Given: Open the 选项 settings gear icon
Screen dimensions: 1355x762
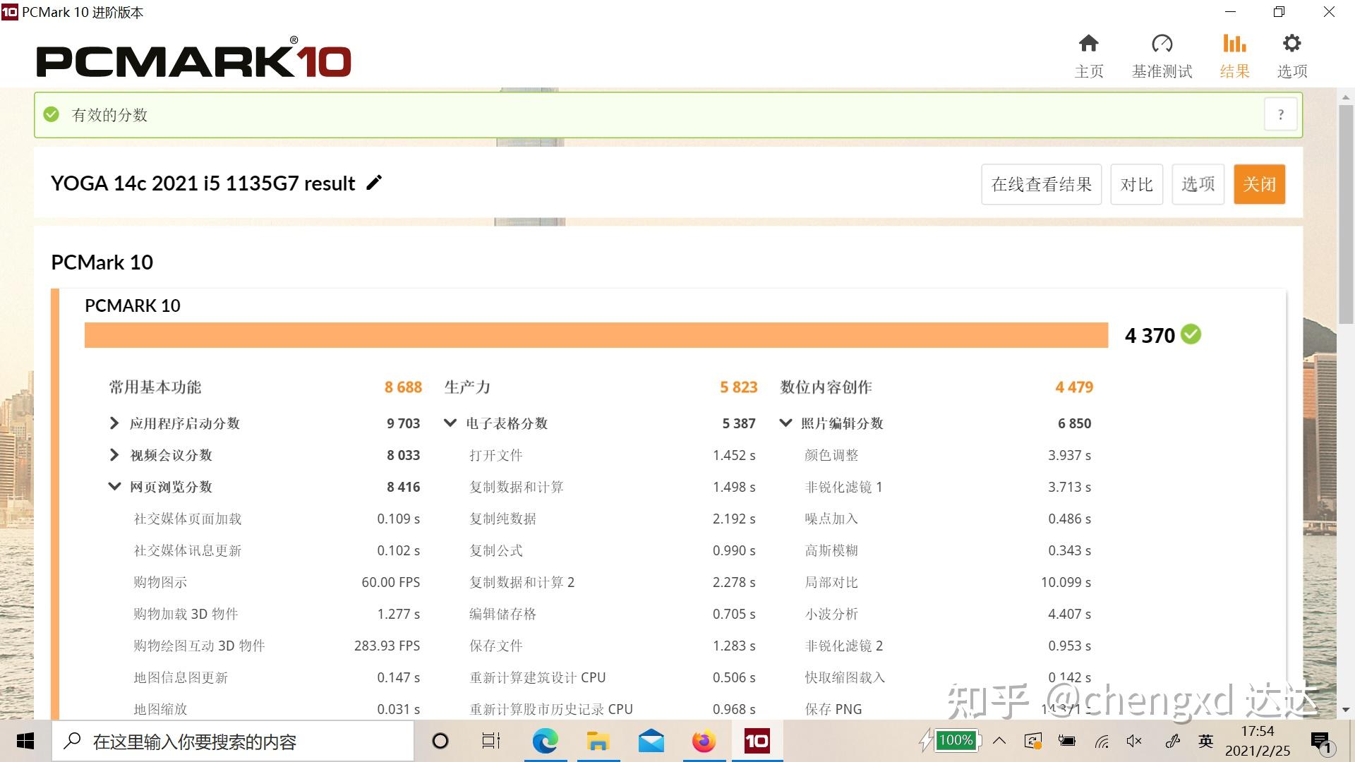Looking at the screenshot, I should coord(1291,44).
